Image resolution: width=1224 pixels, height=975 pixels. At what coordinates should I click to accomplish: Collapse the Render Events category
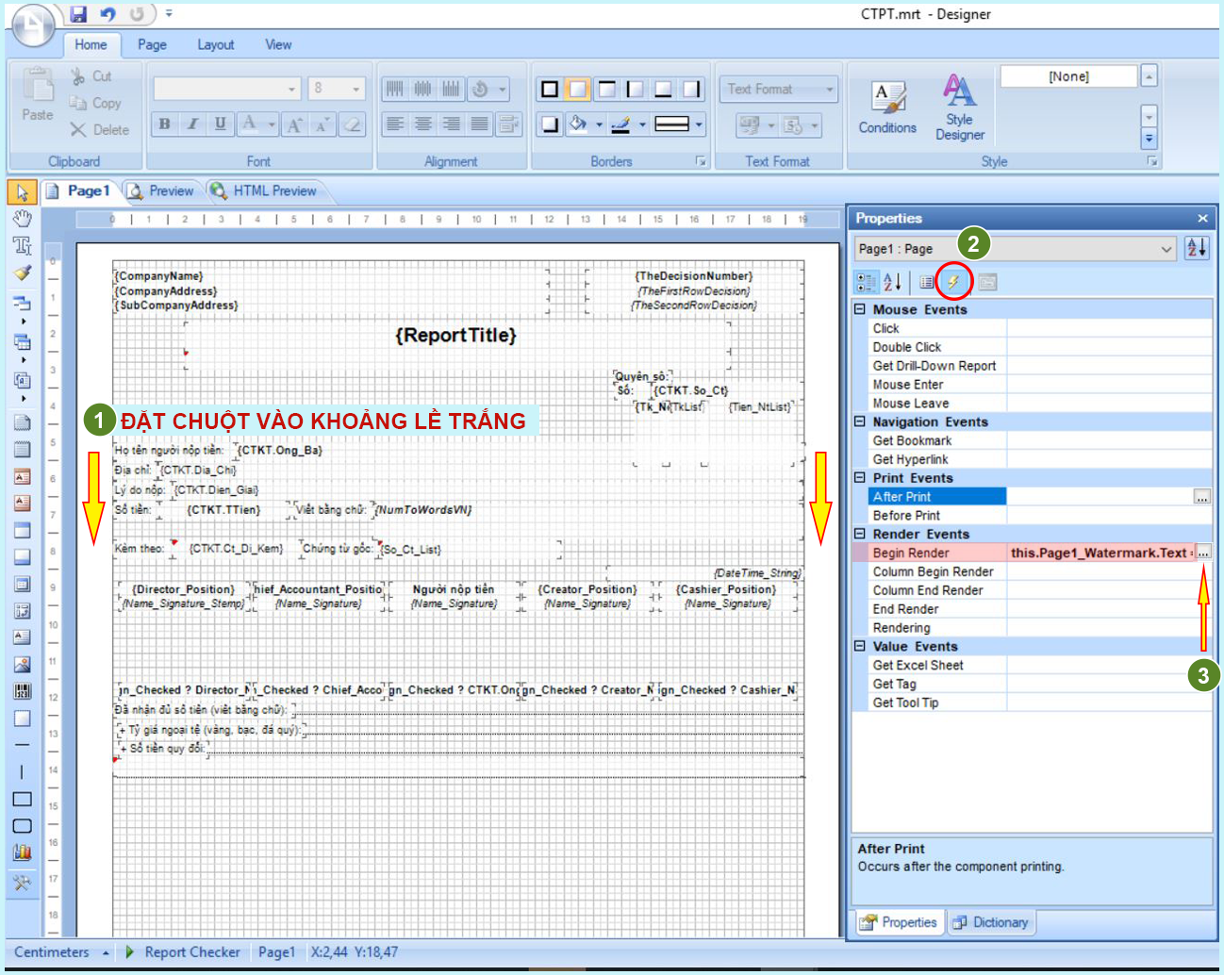click(x=860, y=534)
